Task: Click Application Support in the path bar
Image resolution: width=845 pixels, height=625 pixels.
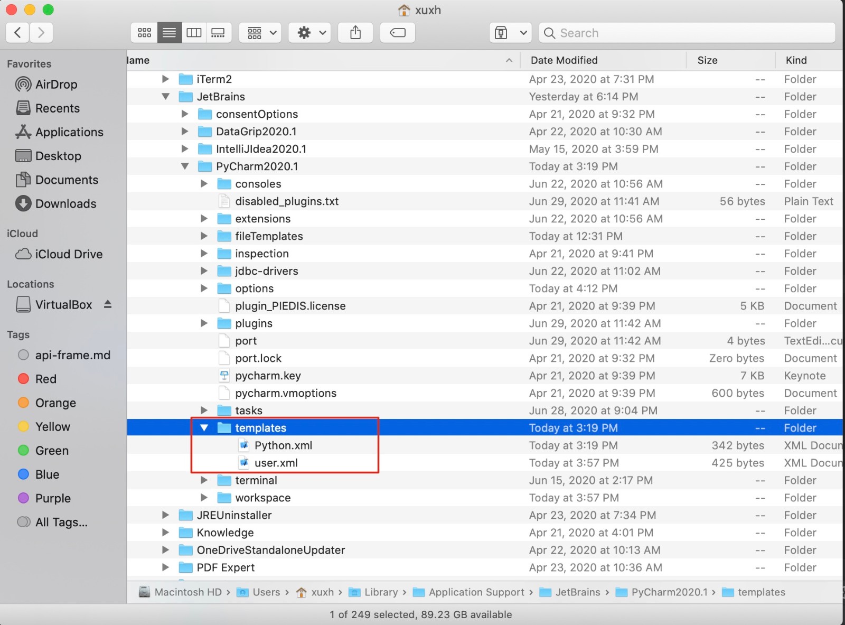Action: pos(469,592)
